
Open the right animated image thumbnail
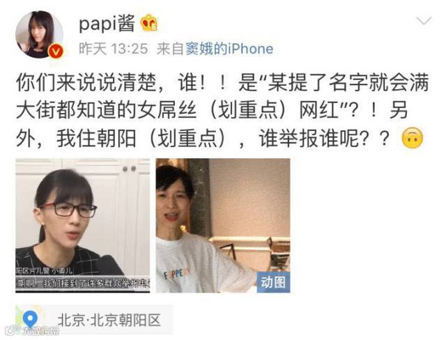pos(223,226)
